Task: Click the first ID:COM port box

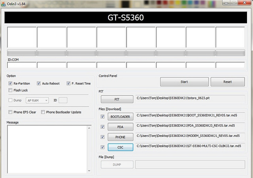Action: (22, 65)
